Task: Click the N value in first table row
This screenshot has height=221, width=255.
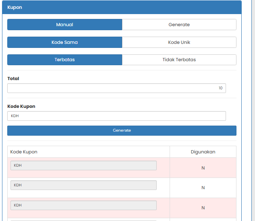Action: click(x=203, y=168)
